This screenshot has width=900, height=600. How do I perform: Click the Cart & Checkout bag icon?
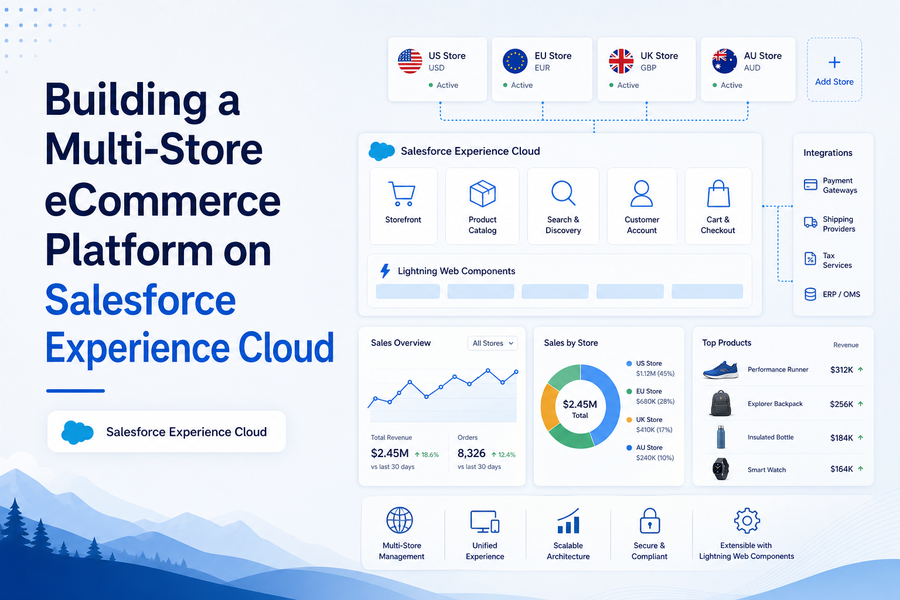718,193
